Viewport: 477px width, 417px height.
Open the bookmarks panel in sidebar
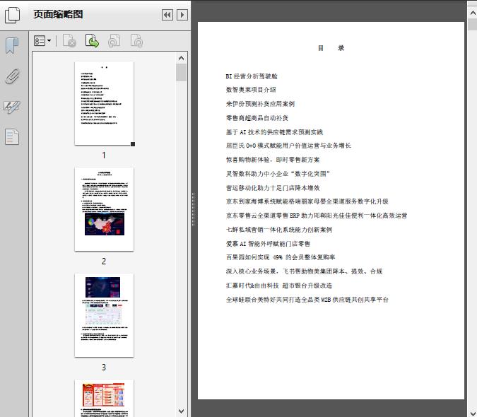12,46
